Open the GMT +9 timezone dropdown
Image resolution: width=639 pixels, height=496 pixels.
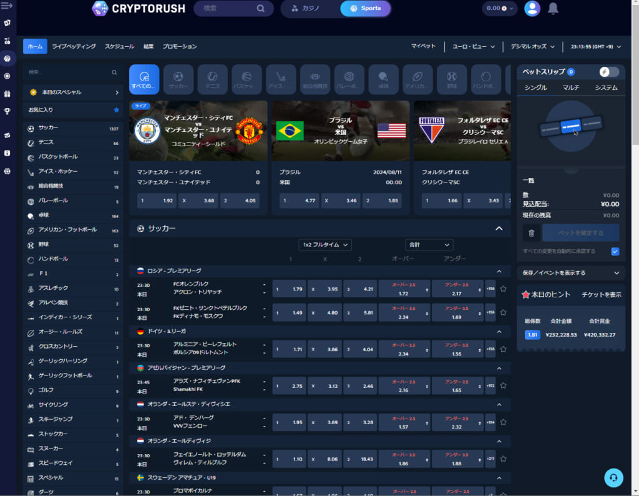pos(596,46)
